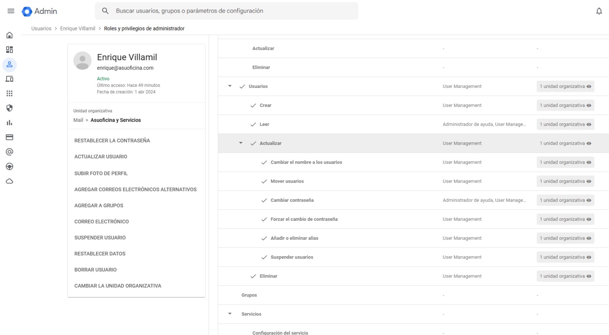View organizational unit for Crear privilege
The width and height of the screenshot is (609, 335).
[565, 105]
